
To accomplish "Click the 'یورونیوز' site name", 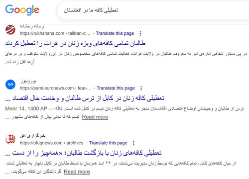I will pos(28,81).
